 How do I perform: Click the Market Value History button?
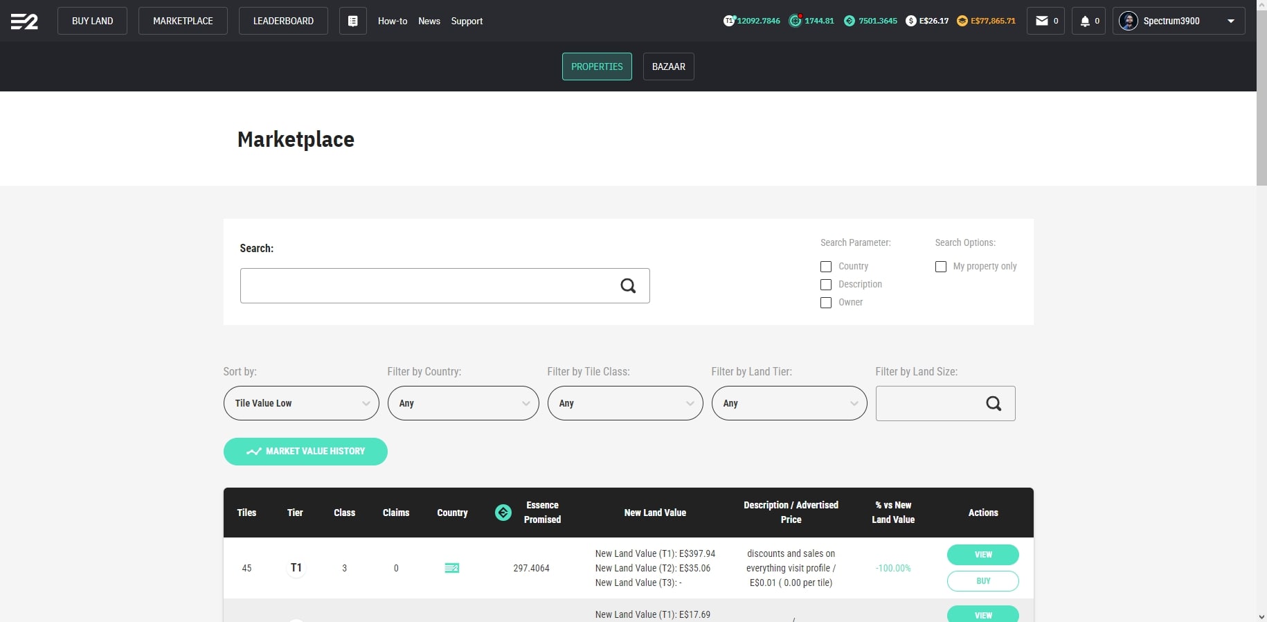coord(305,452)
